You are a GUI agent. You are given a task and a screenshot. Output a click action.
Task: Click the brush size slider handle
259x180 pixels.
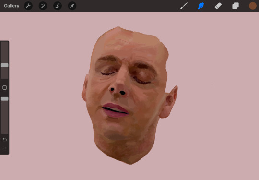coord(5,65)
